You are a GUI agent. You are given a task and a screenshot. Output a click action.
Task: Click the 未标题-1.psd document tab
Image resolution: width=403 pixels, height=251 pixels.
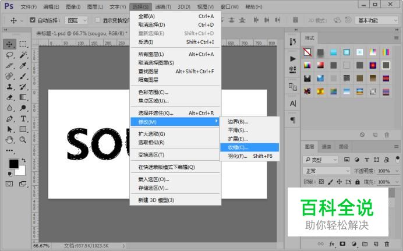coord(82,33)
